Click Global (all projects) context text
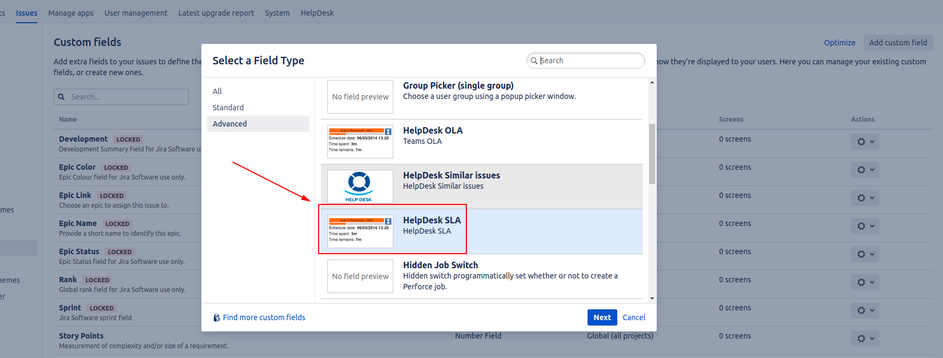The width and height of the screenshot is (943, 358). (620, 336)
